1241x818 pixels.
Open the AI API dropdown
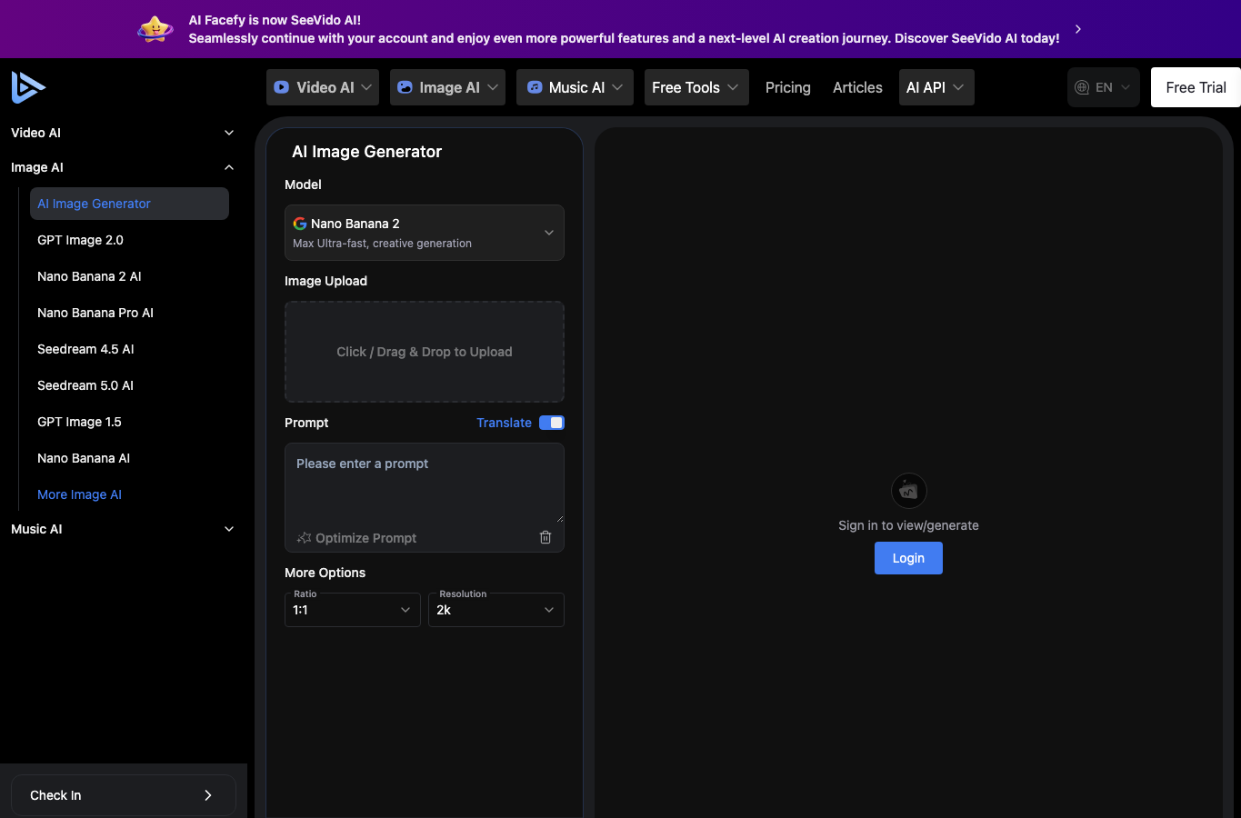pyautogui.click(x=936, y=87)
